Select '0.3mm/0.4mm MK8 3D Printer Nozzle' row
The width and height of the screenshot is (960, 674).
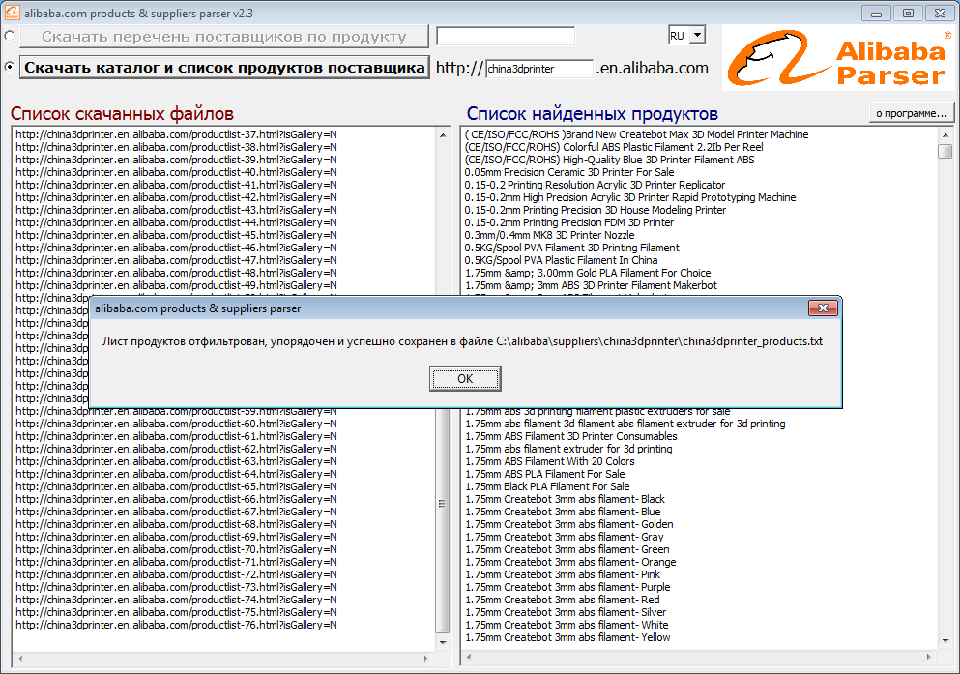(x=549, y=235)
